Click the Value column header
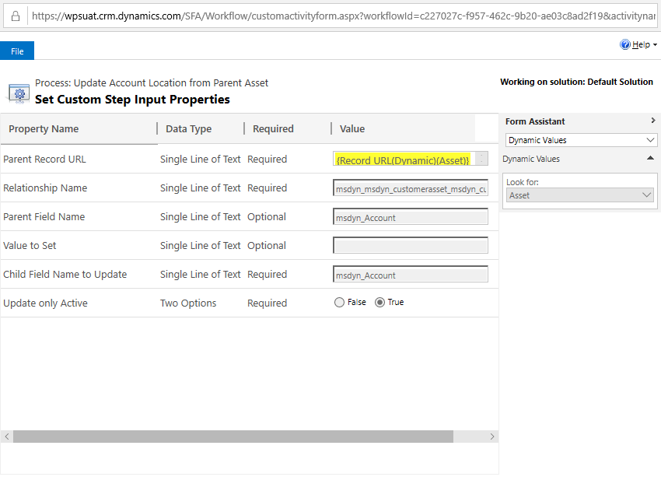This screenshot has width=661, height=498. 352,128
